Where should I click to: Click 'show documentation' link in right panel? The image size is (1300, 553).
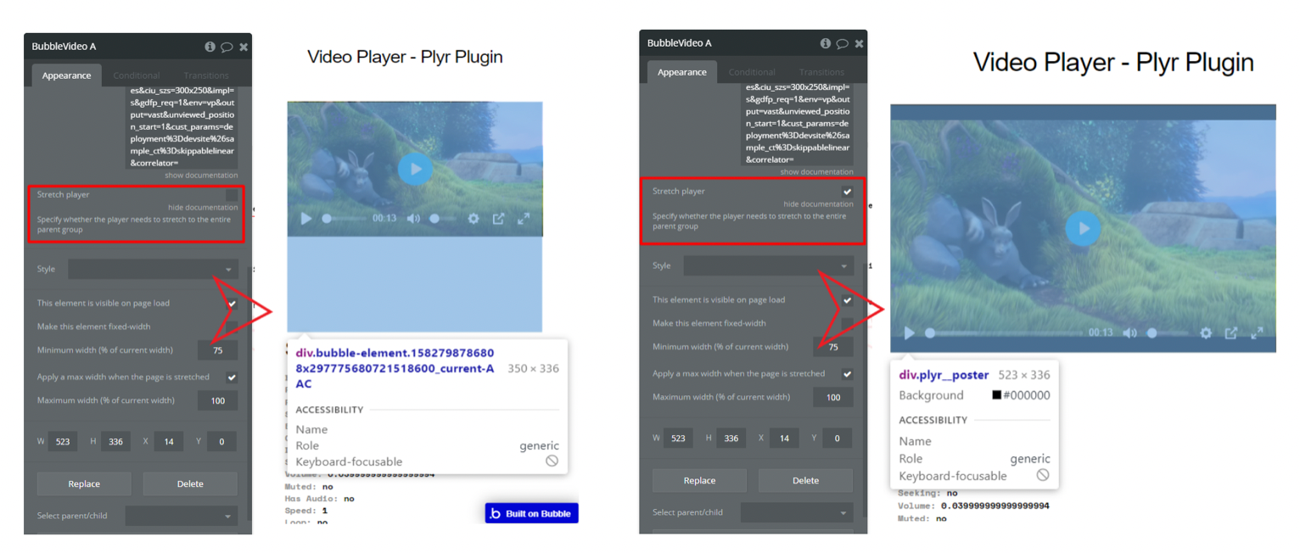[x=816, y=172]
